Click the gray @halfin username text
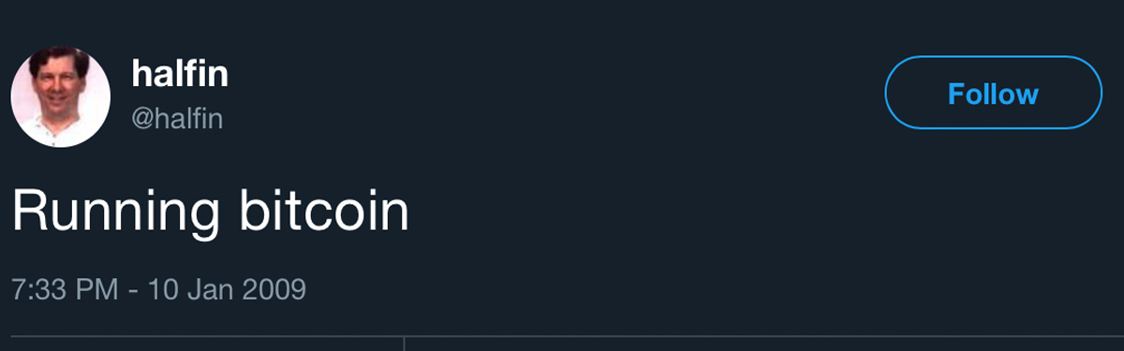The height and width of the screenshot is (351, 1124). pyautogui.click(x=177, y=119)
